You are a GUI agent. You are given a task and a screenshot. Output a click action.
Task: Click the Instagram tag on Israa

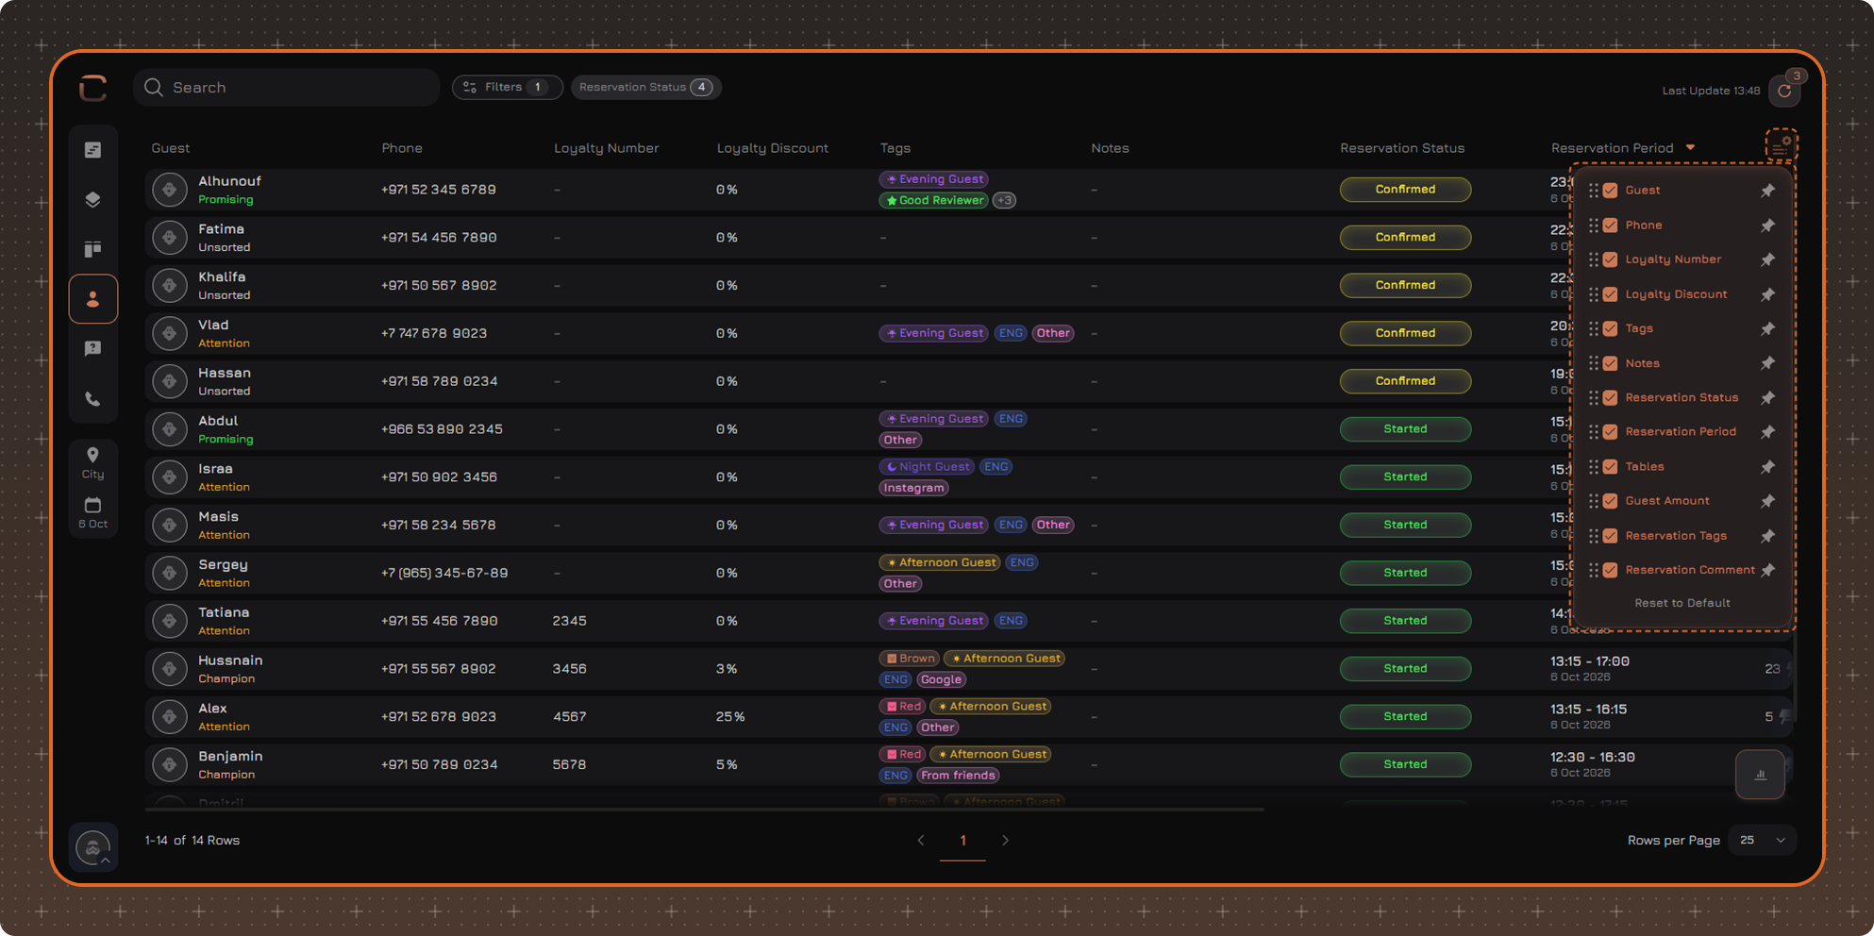point(913,488)
